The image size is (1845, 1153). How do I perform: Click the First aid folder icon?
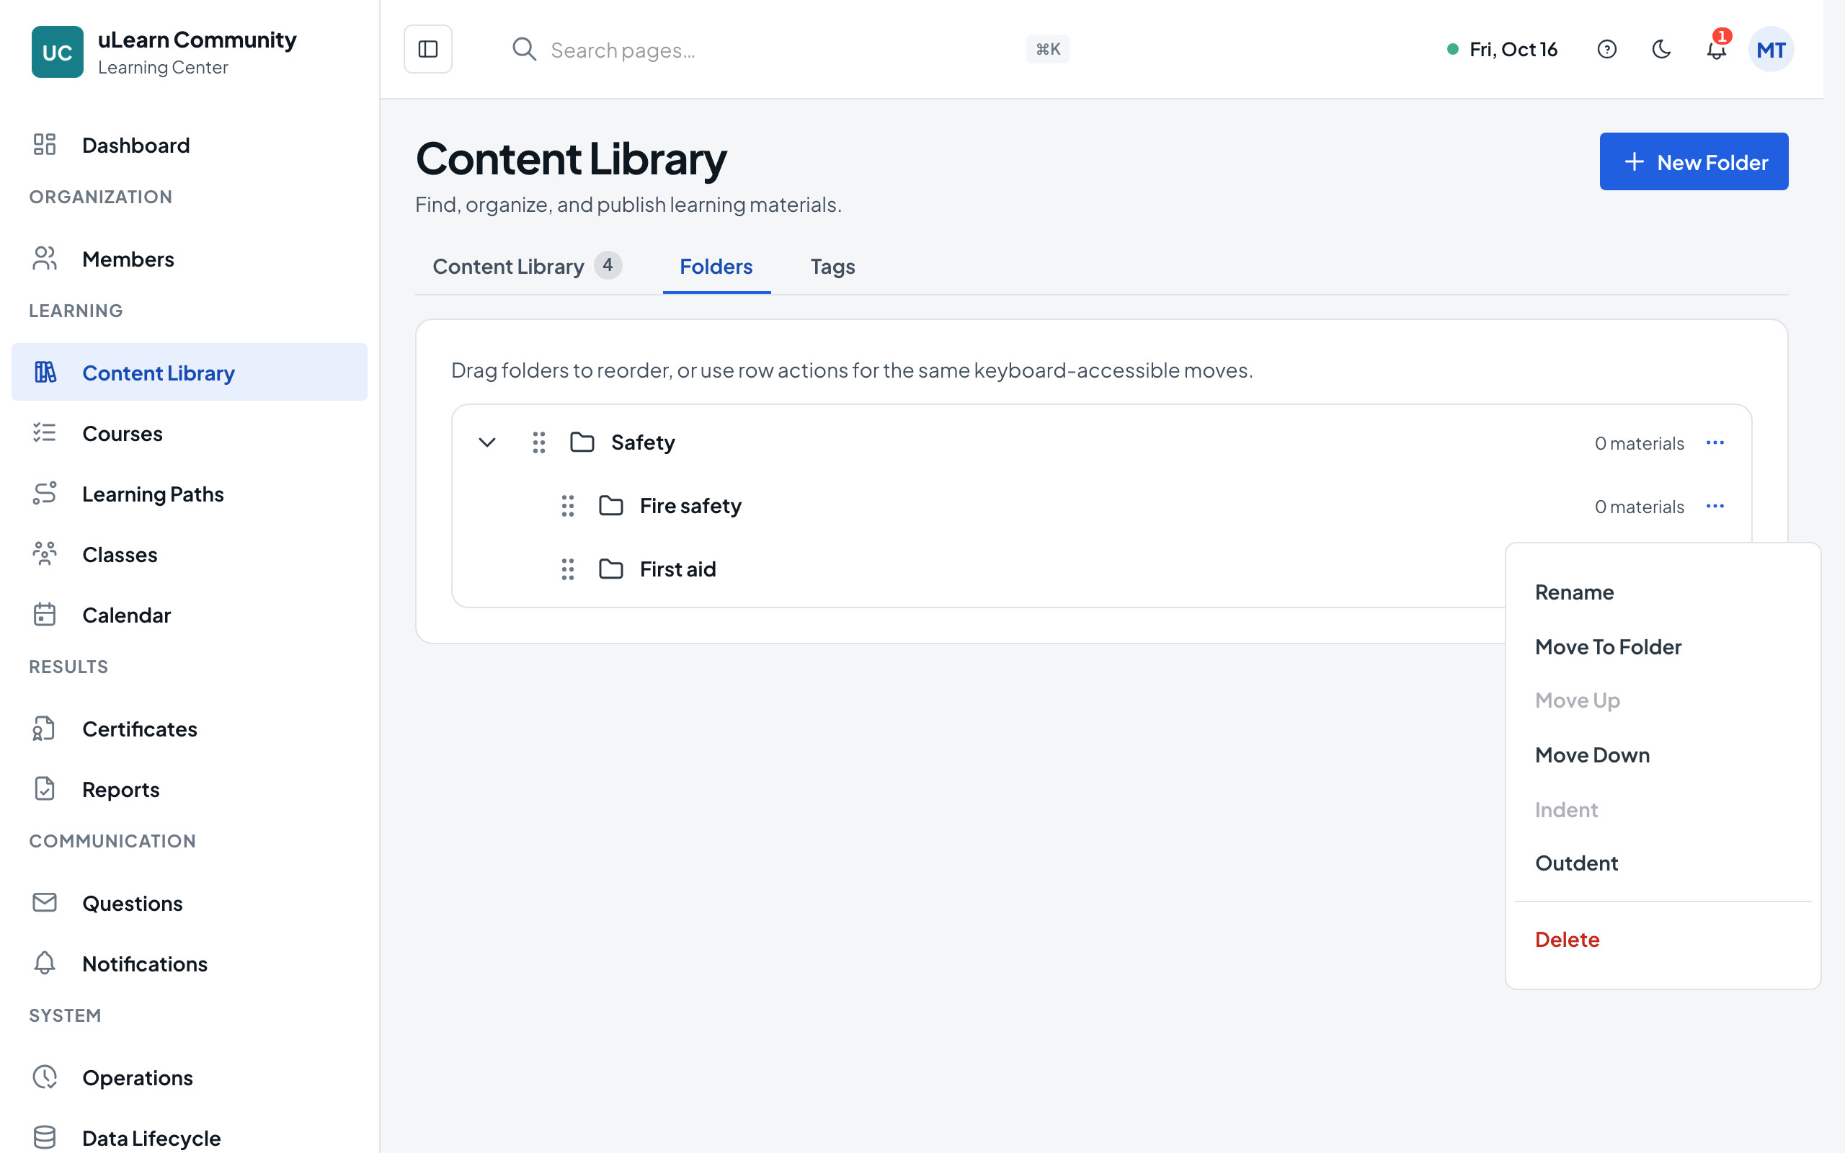(x=611, y=569)
